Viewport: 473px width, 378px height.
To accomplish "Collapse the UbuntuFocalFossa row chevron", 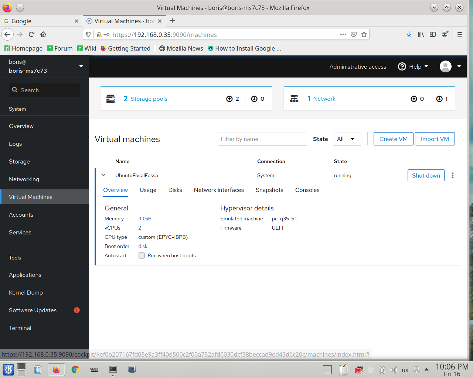I will pyautogui.click(x=103, y=175).
